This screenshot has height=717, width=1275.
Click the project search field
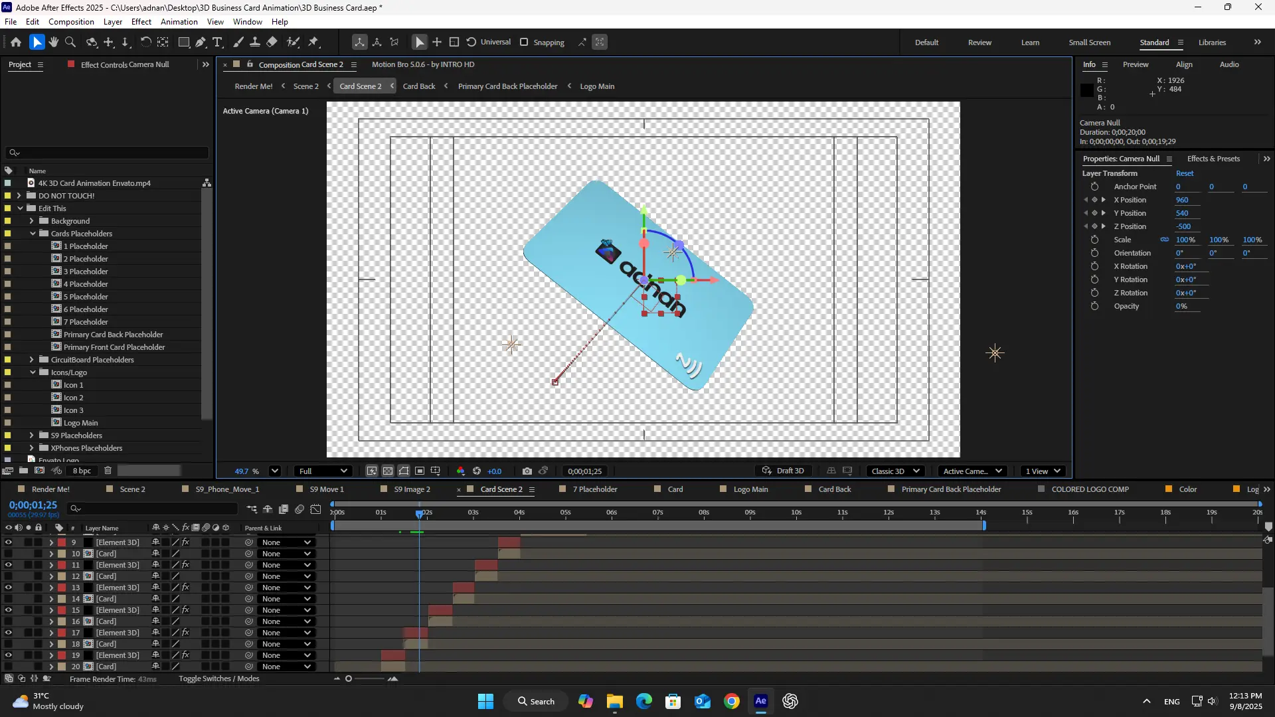pos(106,153)
